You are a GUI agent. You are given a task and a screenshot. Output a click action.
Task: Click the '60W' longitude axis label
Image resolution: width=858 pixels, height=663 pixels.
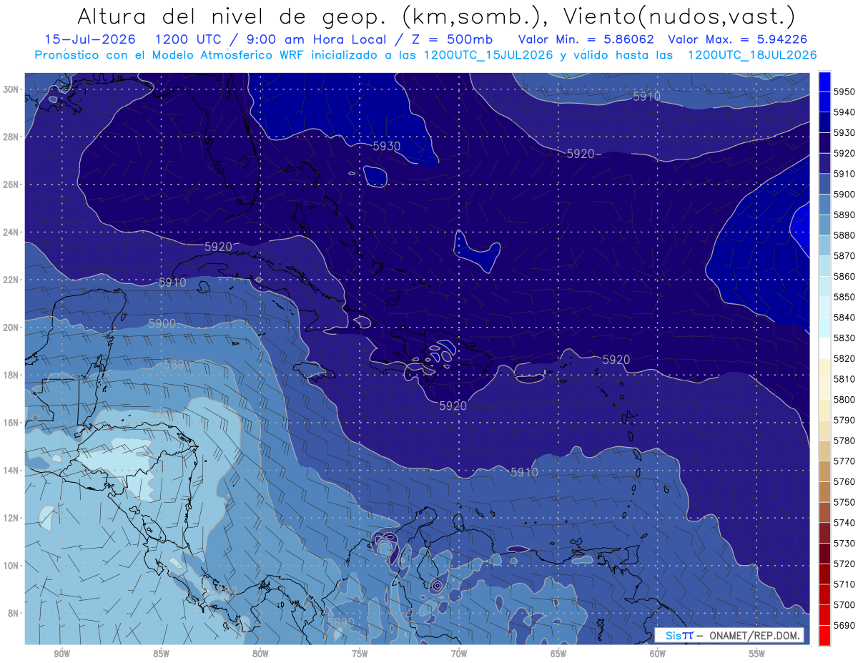[x=658, y=654]
